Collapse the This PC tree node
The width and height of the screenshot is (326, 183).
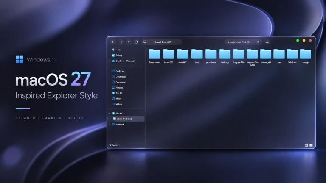click(x=110, y=113)
